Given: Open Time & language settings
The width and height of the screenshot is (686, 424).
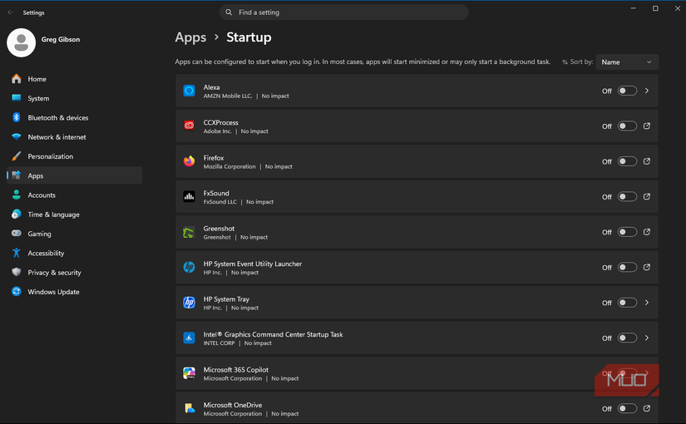Looking at the screenshot, I should click(x=74, y=214).
